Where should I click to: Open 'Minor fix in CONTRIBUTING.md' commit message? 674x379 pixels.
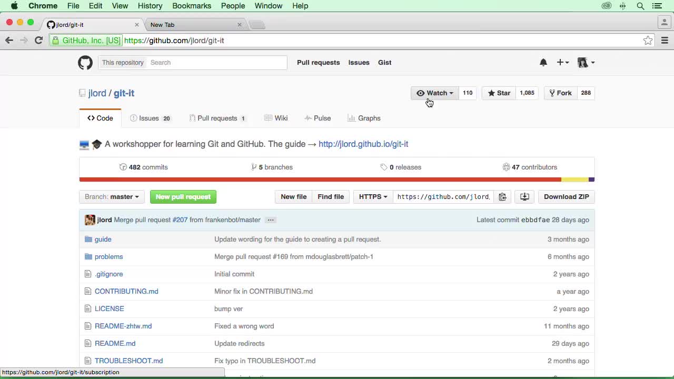[263, 292]
